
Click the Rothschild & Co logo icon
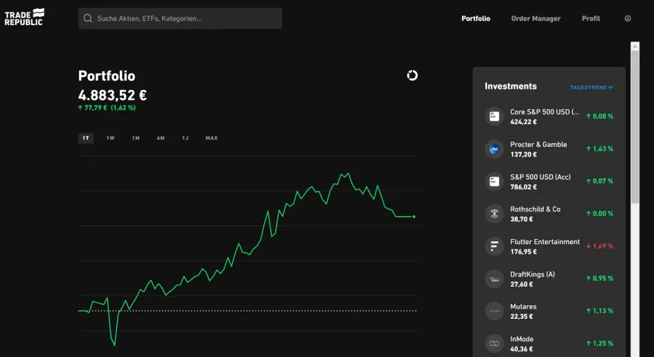[x=495, y=213]
